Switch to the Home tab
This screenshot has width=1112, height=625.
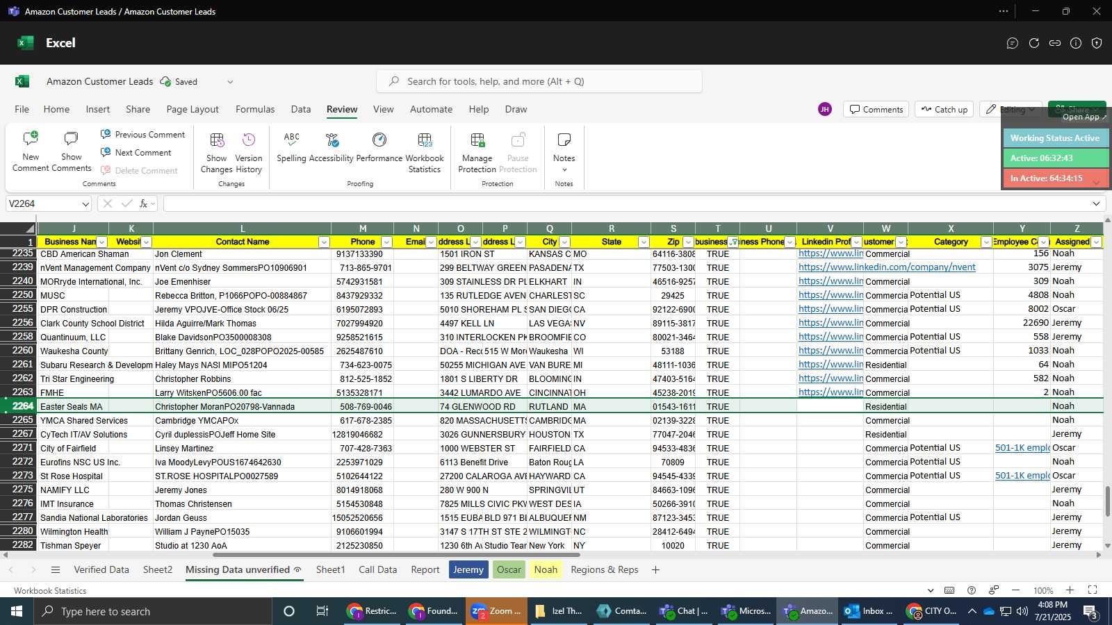tap(56, 109)
